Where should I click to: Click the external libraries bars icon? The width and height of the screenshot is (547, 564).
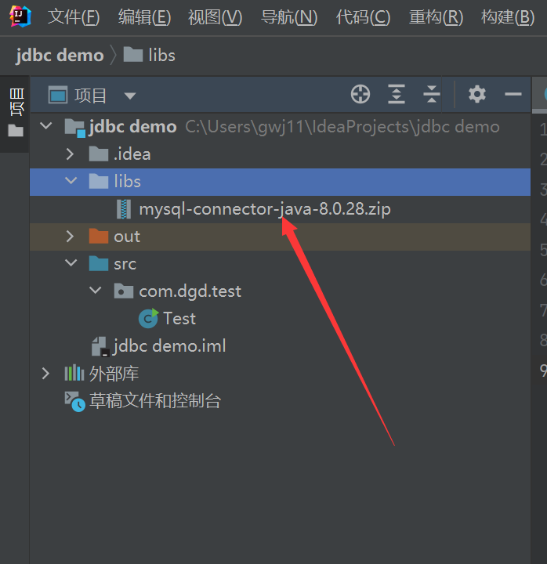(x=74, y=373)
